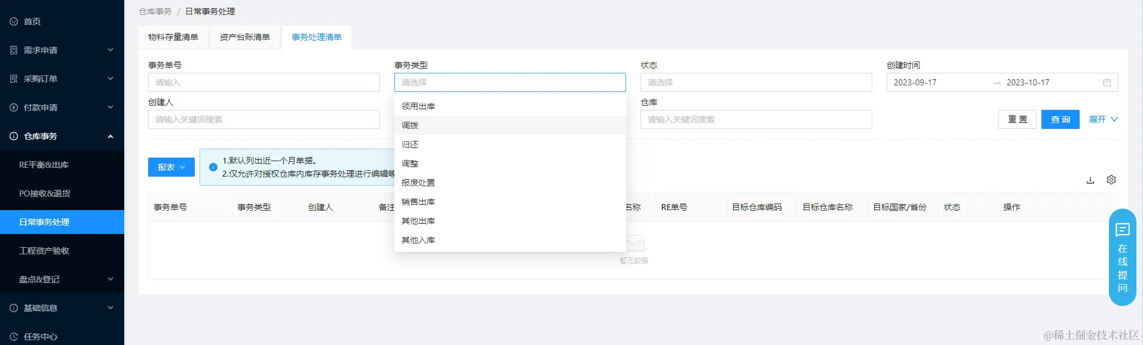Click the 仓库事务 sidebar icon
The image size is (1143, 345).
pos(14,136)
